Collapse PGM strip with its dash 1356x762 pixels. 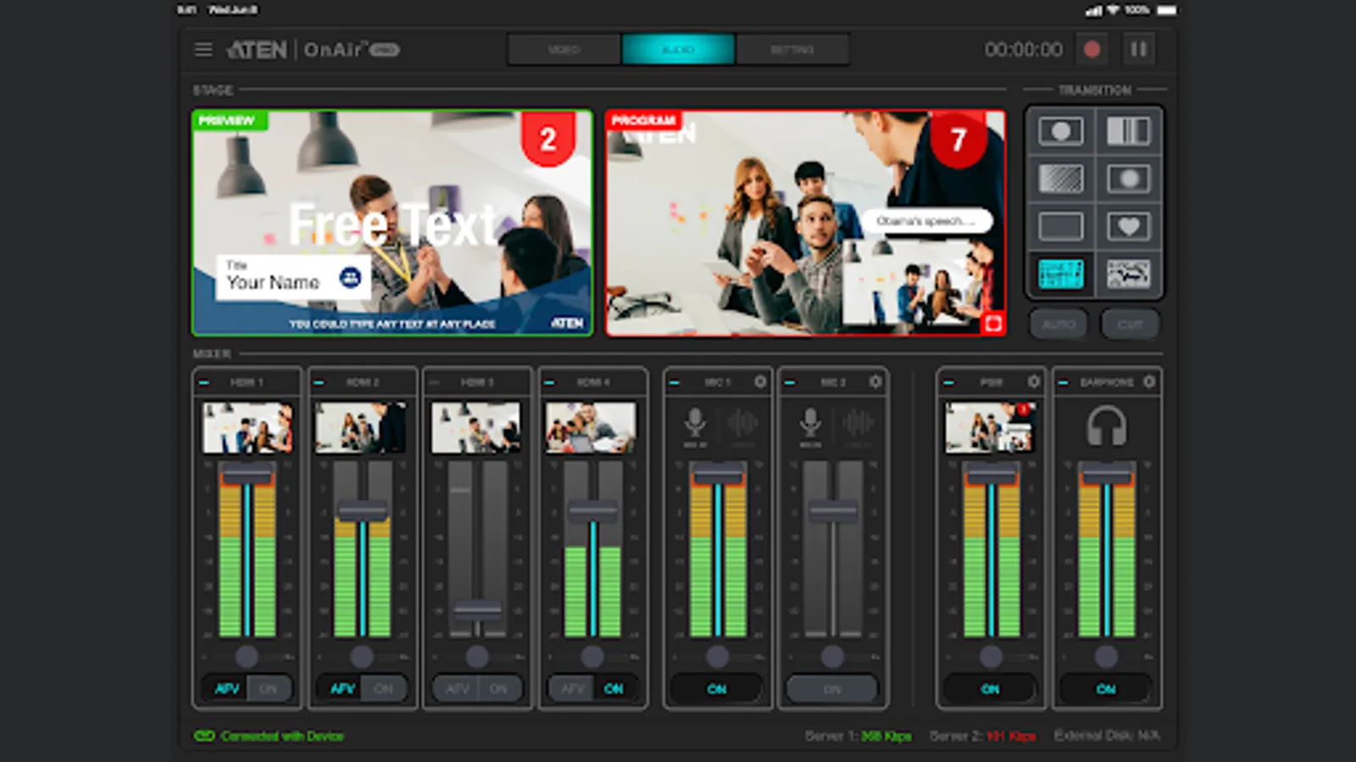point(948,383)
